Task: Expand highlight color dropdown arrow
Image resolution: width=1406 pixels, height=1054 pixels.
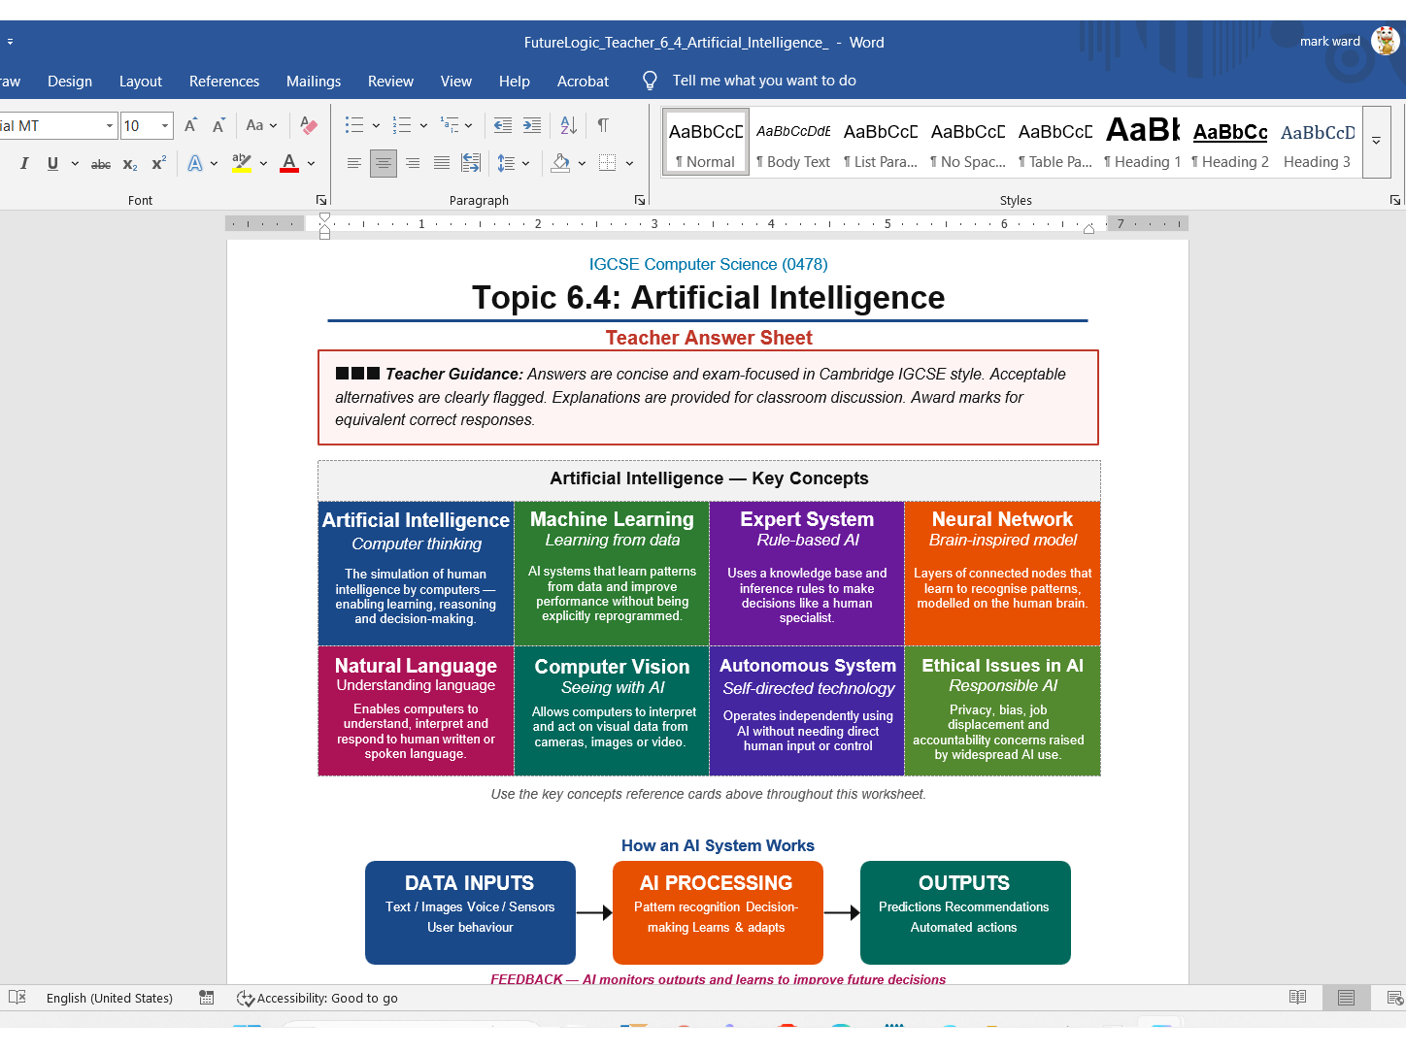Action: (263, 164)
